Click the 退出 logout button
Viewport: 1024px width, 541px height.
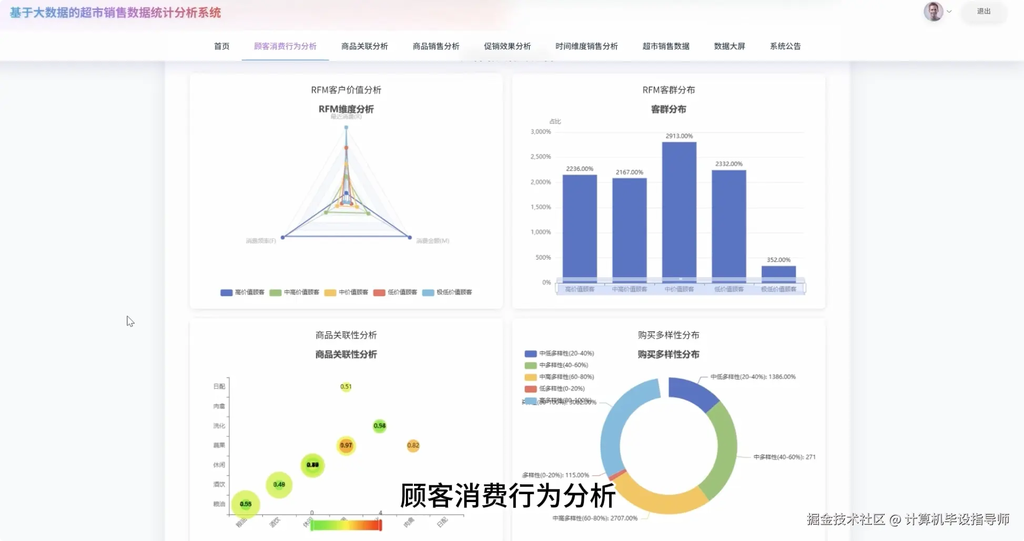tap(983, 12)
